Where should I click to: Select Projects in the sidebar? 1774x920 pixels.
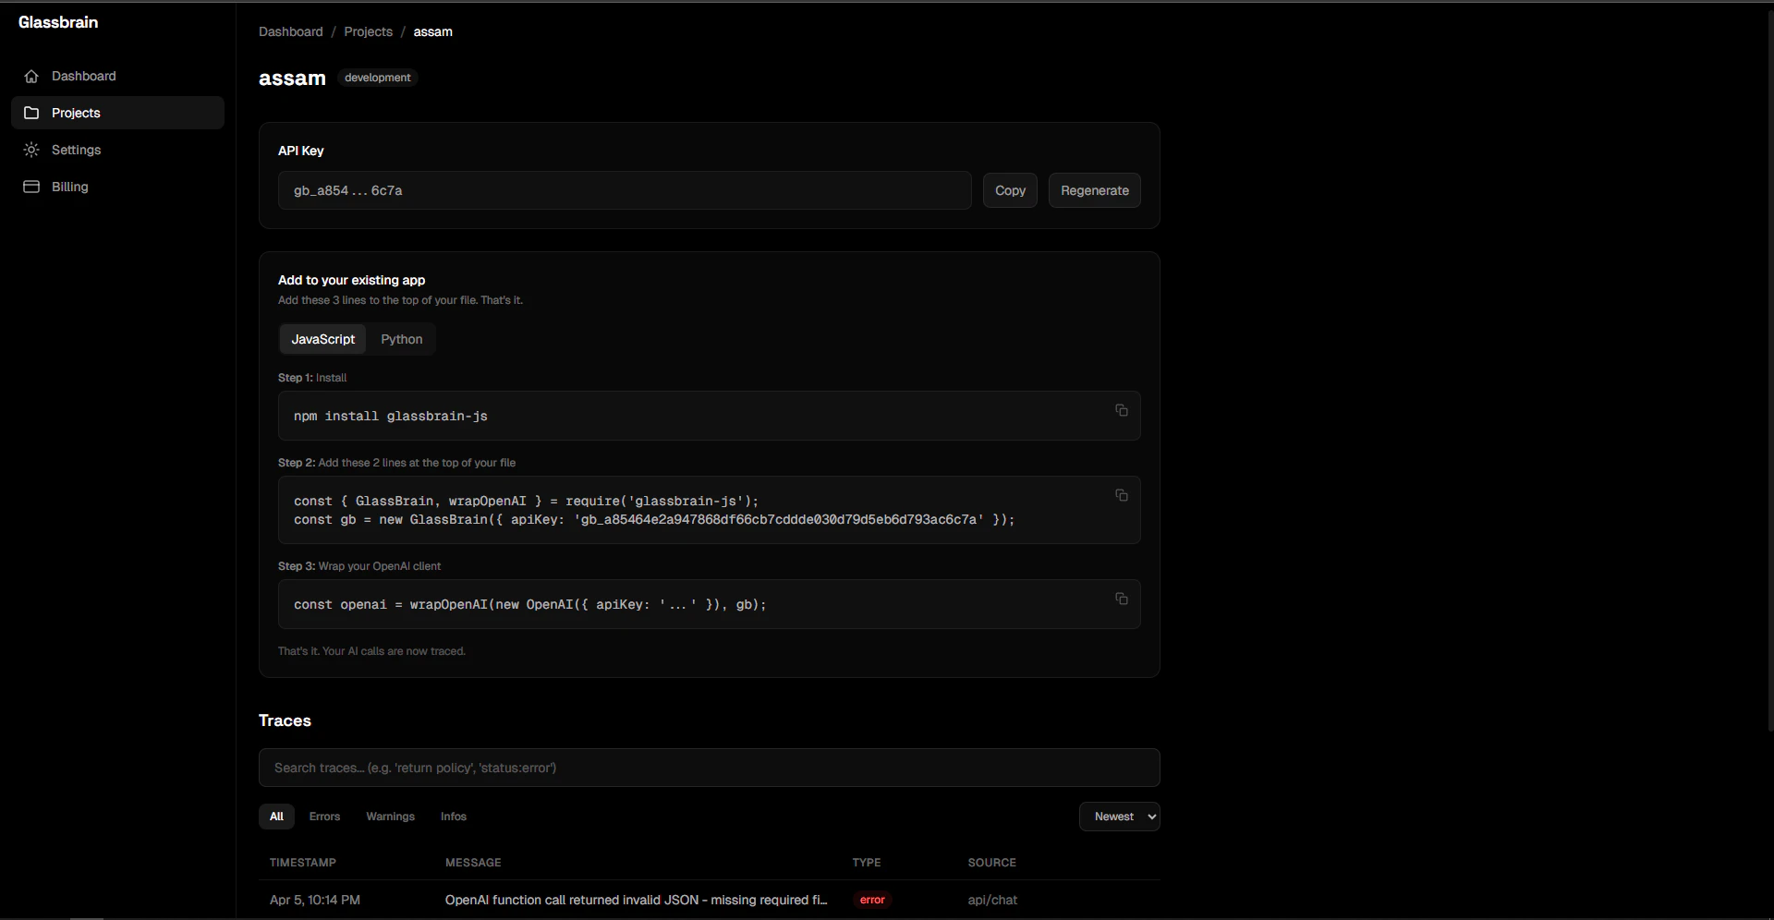(x=117, y=113)
